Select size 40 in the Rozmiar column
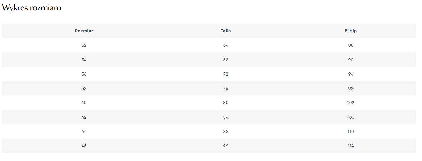 click(84, 103)
